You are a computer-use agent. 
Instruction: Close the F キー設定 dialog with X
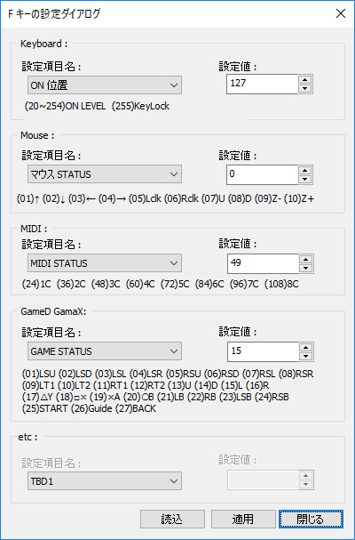point(341,13)
